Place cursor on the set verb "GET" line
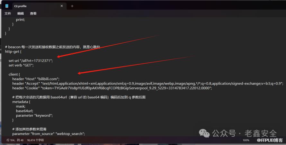 click(21, 65)
